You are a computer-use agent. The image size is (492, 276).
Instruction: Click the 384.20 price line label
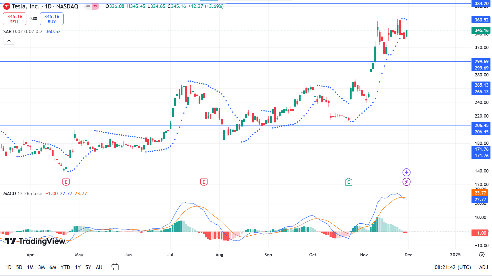tap(481, 3)
